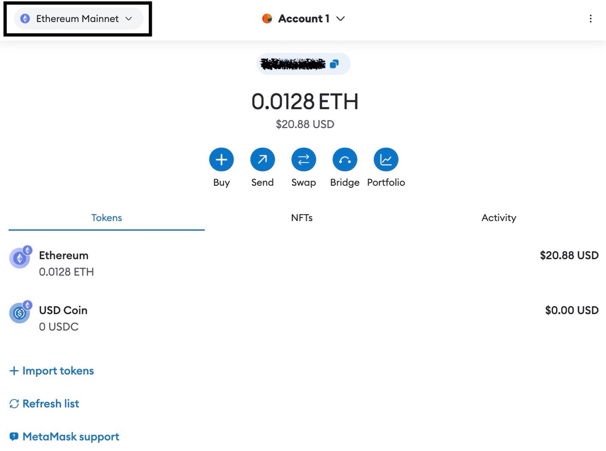Switch to the NFTs tab
This screenshot has width=606, height=451.
(x=302, y=218)
